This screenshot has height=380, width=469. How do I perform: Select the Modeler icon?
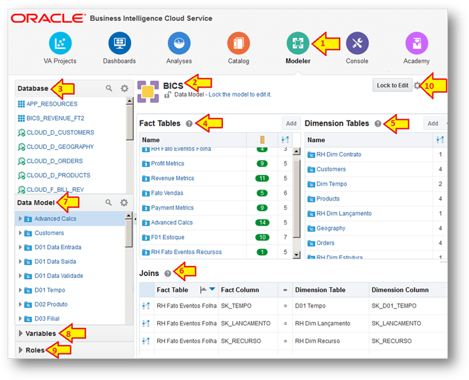(x=298, y=43)
